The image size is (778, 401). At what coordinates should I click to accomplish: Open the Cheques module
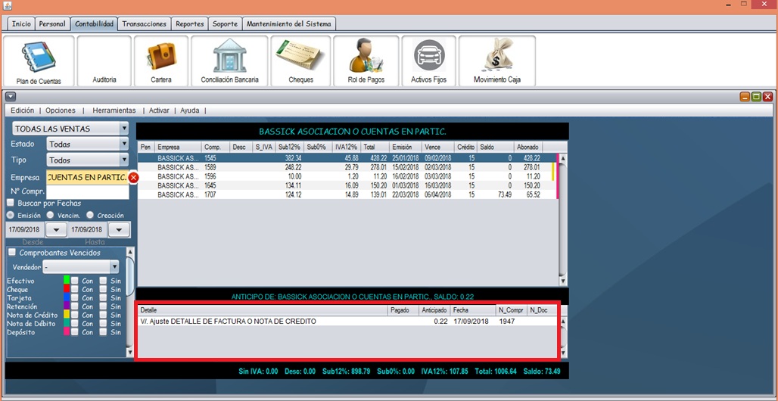click(x=300, y=61)
